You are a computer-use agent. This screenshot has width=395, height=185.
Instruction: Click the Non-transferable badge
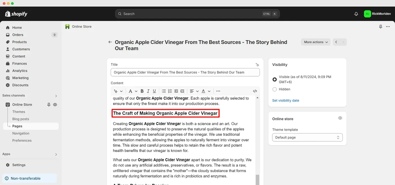pyautogui.click(x=30, y=178)
